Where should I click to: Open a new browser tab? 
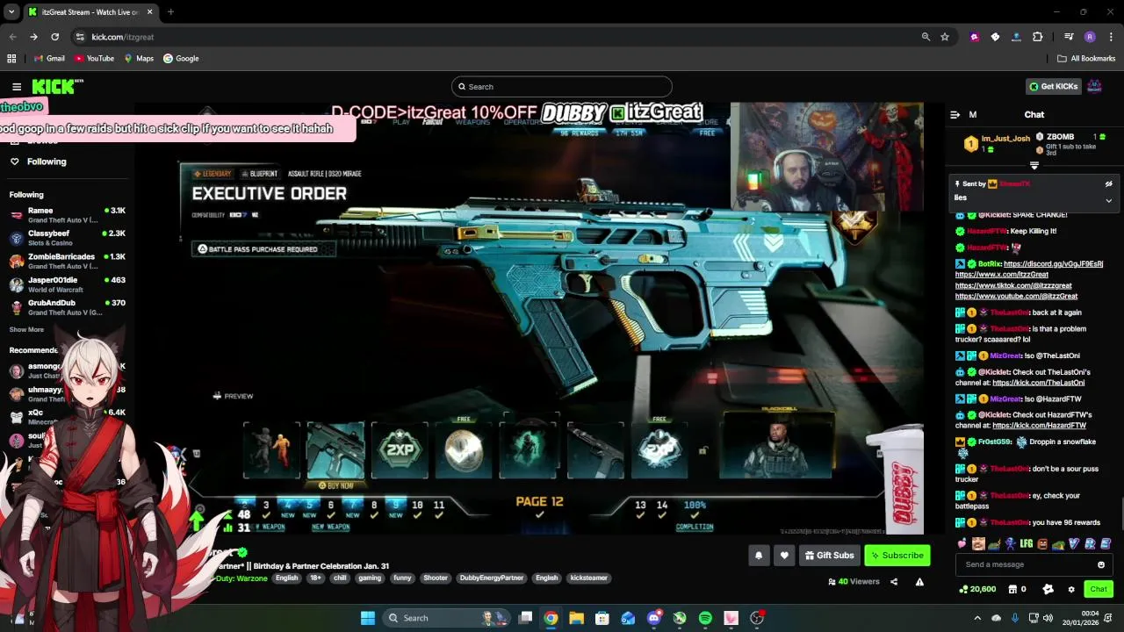[x=170, y=12]
